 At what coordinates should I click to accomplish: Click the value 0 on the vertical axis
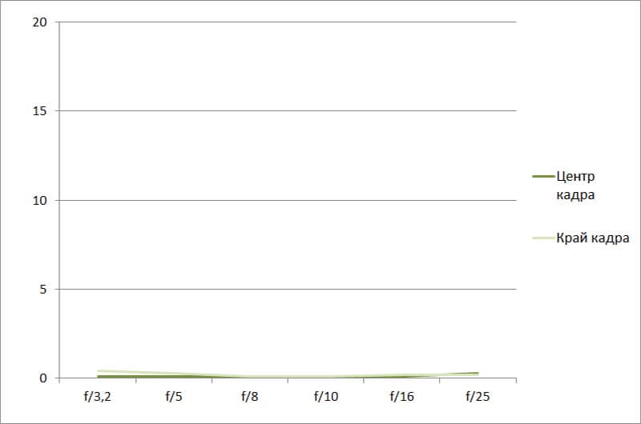point(45,378)
